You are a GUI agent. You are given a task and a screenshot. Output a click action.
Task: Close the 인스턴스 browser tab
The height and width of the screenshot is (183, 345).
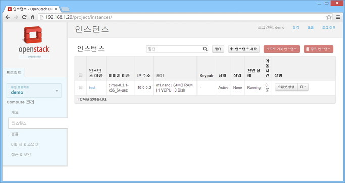[x=56, y=9]
